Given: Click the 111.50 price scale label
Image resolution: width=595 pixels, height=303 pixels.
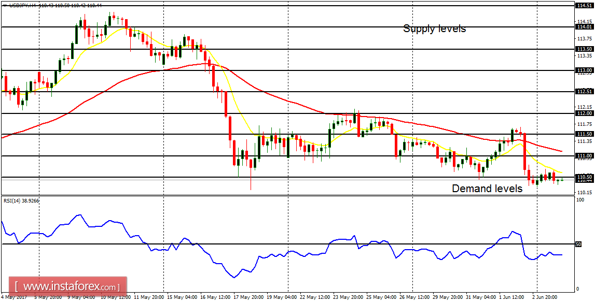Looking at the screenshot, I should coord(585,135).
